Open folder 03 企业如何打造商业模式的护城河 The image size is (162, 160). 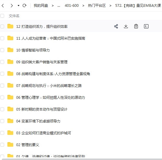[x=44, y=133]
